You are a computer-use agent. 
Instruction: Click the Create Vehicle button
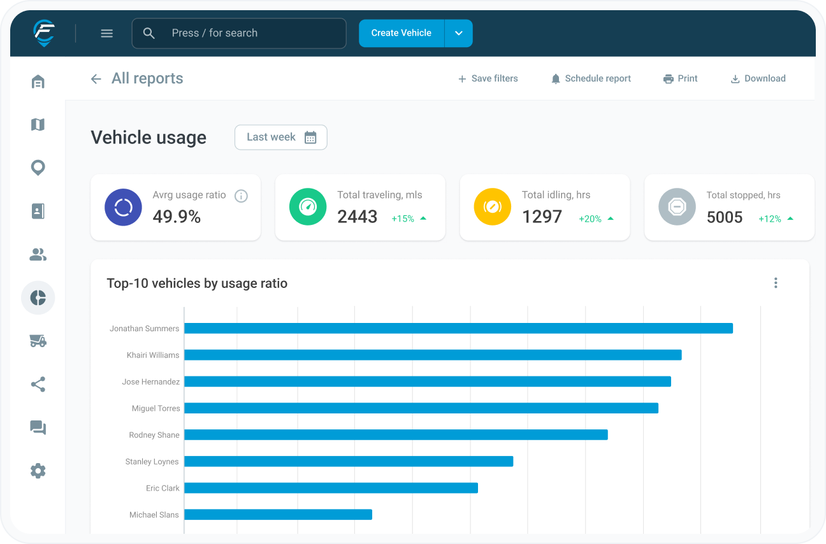point(402,33)
